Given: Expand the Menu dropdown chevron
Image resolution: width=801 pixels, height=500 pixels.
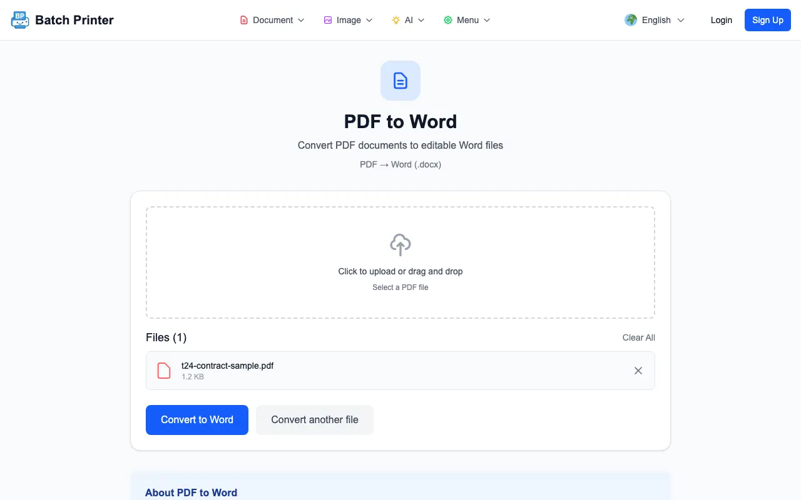Looking at the screenshot, I should [x=487, y=20].
